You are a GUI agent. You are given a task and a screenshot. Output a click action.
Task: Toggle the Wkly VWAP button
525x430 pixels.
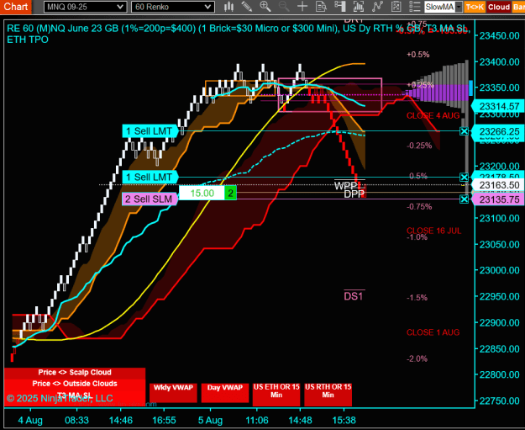(173, 393)
